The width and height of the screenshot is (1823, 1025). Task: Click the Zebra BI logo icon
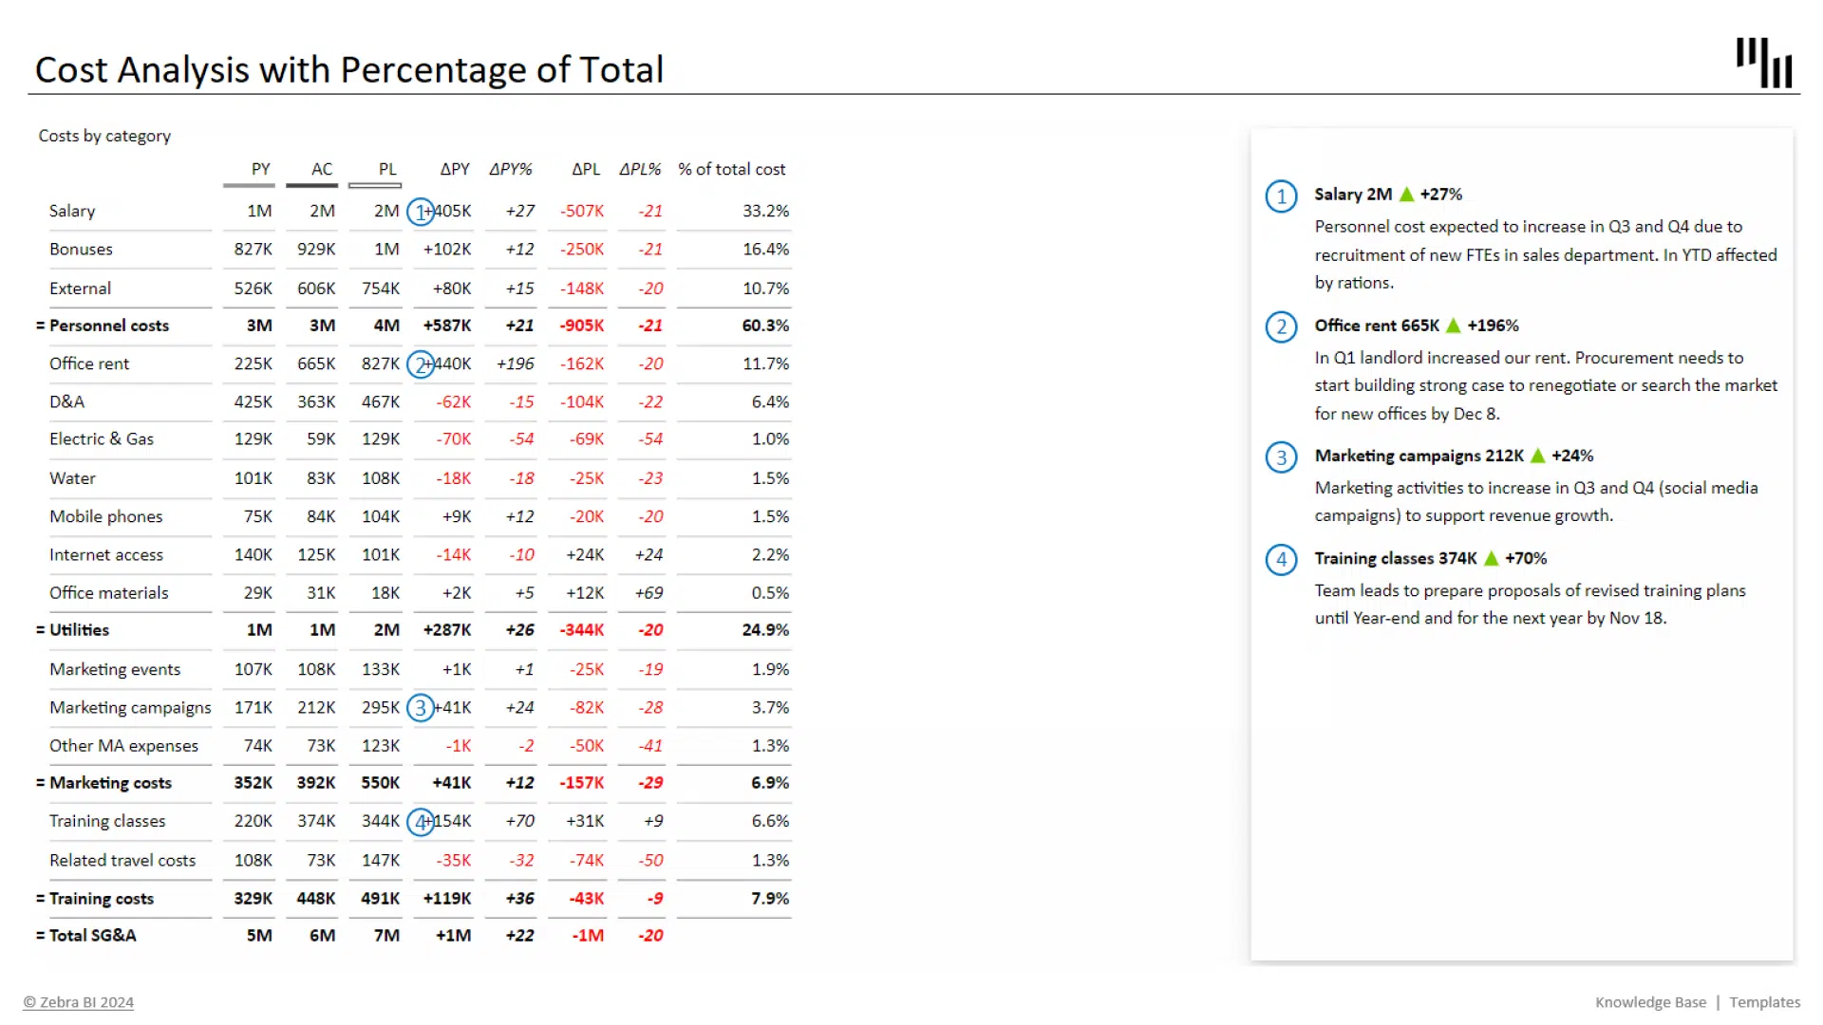coord(1763,63)
